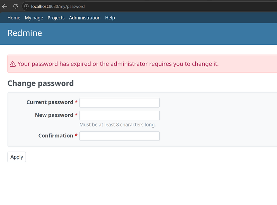The height and width of the screenshot is (205, 277).
Task: Open the Administration section
Action: [84, 18]
